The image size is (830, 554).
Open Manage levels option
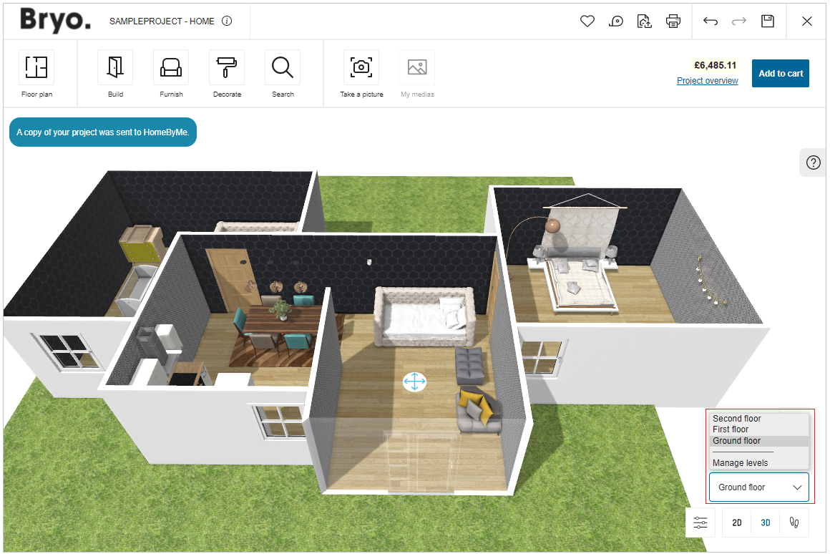pyautogui.click(x=740, y=463)
